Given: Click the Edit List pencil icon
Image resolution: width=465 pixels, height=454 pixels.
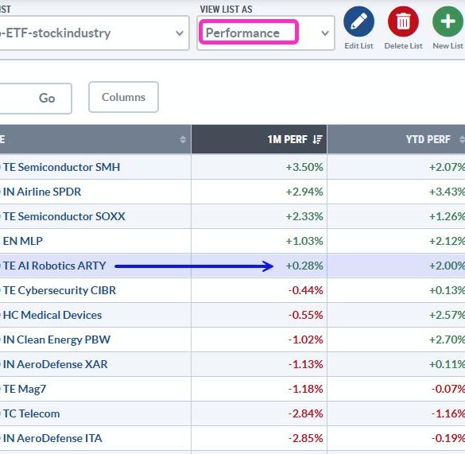Looking at the screenshot, I should tap(358, 21).
